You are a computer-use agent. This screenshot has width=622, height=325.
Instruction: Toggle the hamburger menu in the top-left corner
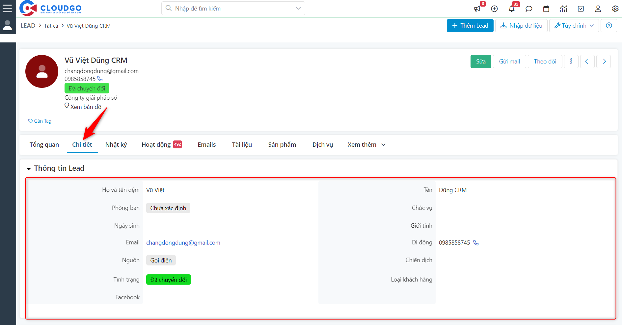point(7,8)
